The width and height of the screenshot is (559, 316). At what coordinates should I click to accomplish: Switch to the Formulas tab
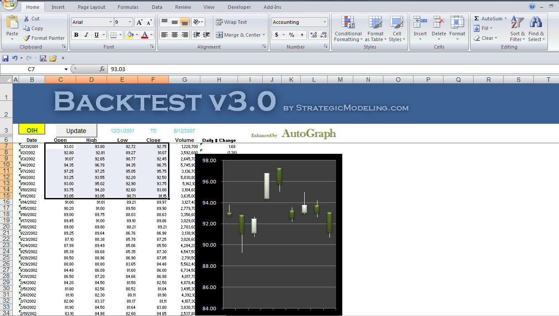(x=128, y=7)
